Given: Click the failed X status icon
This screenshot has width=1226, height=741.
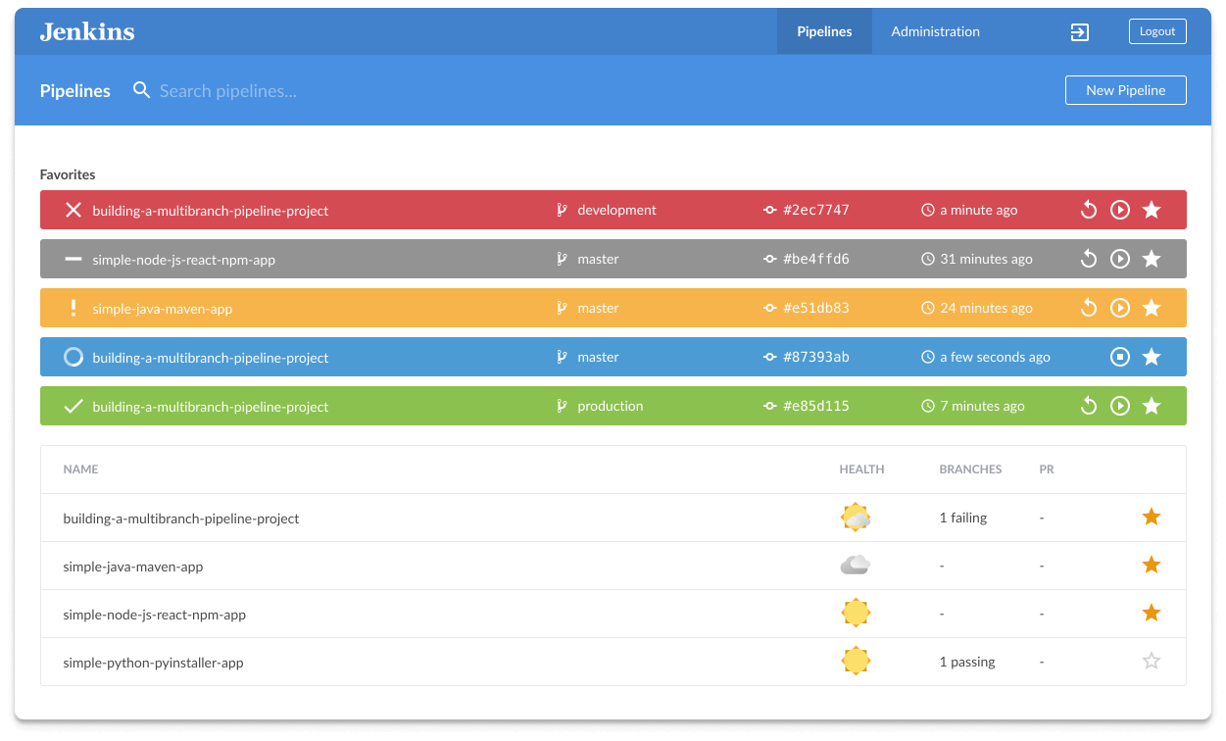Looking at the screenshot, I should (73, 210).
